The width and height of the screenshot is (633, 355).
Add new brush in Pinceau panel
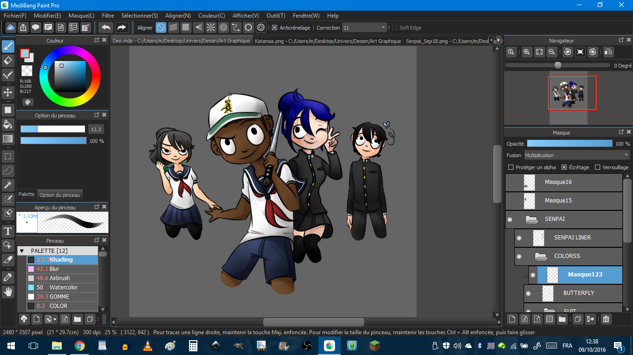pos(36,319)
